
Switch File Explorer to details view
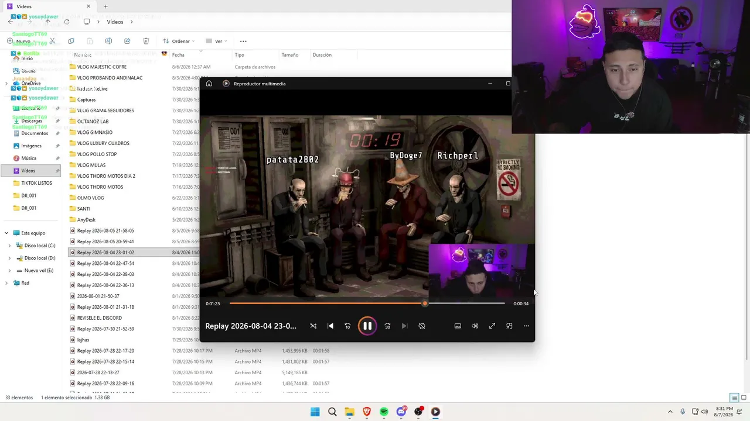[734, 398]
